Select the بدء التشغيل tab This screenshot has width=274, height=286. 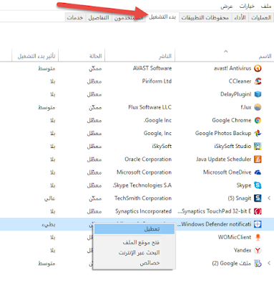click(162, 17)
